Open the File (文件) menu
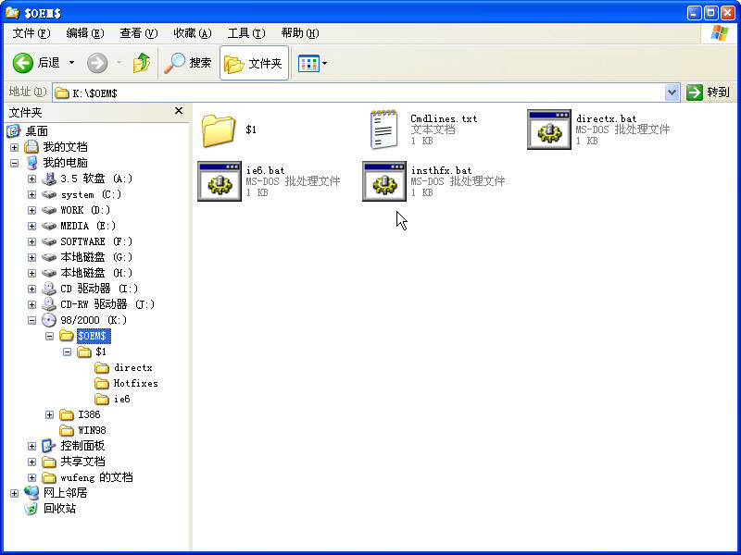Viewport: 741px width, 555px height. click(31, 33)
